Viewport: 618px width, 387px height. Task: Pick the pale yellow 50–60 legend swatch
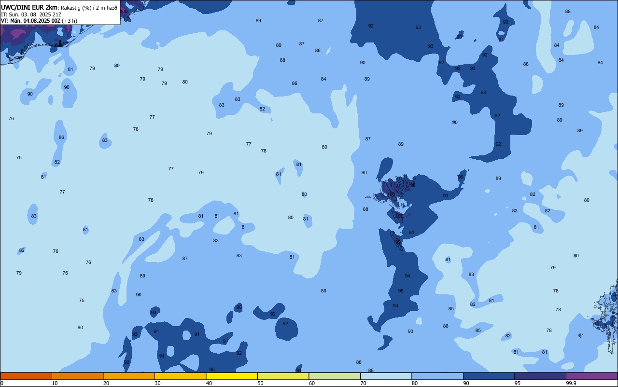[x=283, y=376]
